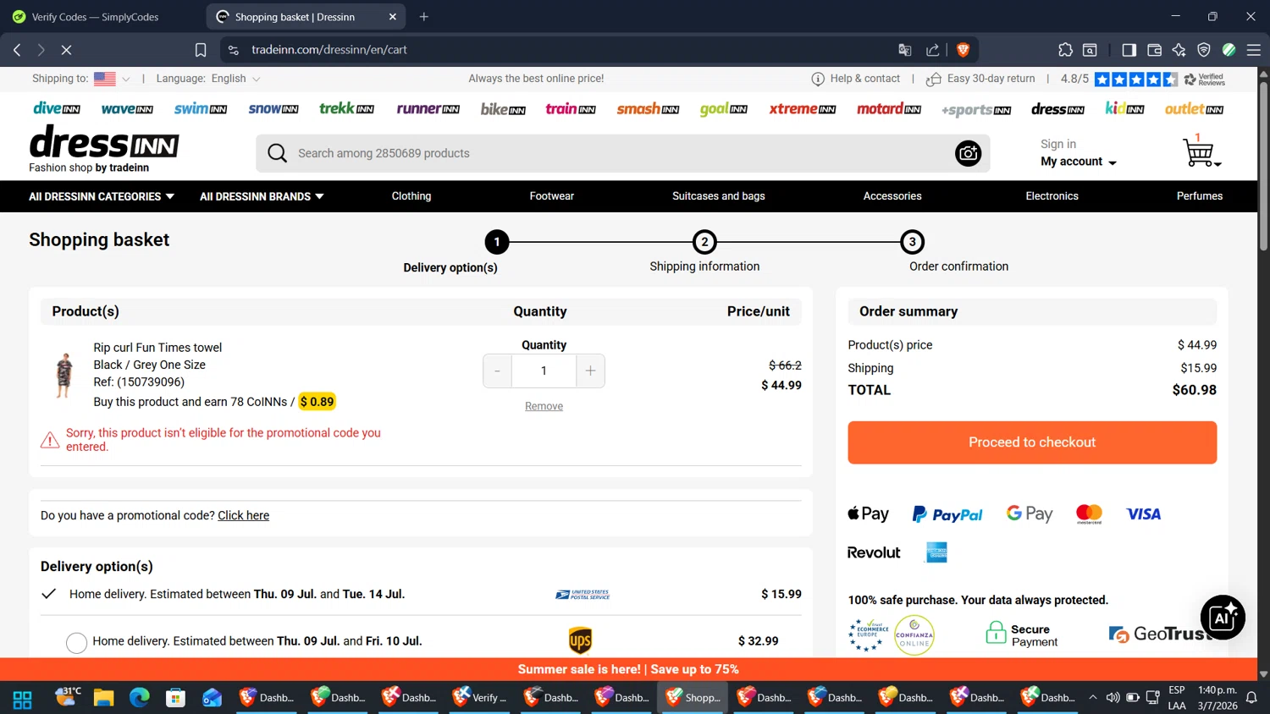Click the 4.8/5 verified reviews rating
The image size is (1270, 714).
[x=1142, y=79]
